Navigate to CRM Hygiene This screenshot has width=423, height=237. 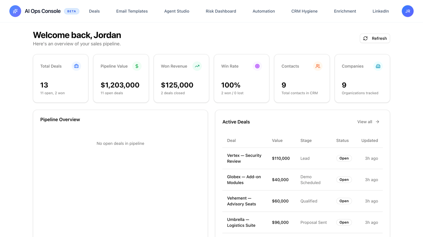tap(304, 11)
